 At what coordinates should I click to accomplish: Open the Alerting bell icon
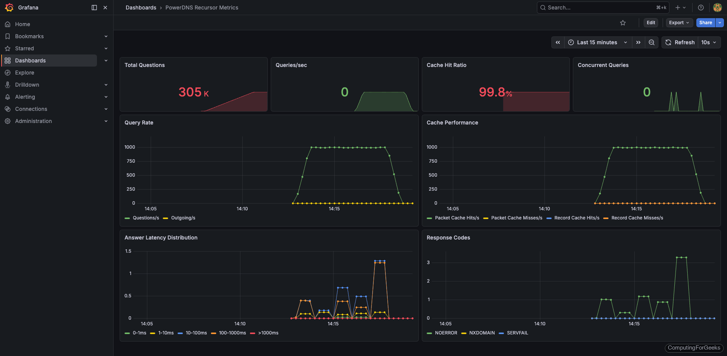point(25,96)
